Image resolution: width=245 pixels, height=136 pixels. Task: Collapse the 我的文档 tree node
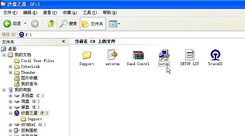(4, 55)
